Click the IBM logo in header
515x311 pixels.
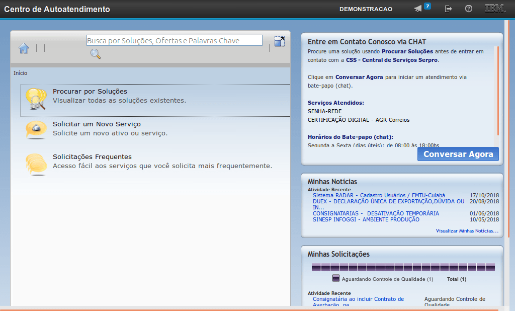(x=495, y=9)
